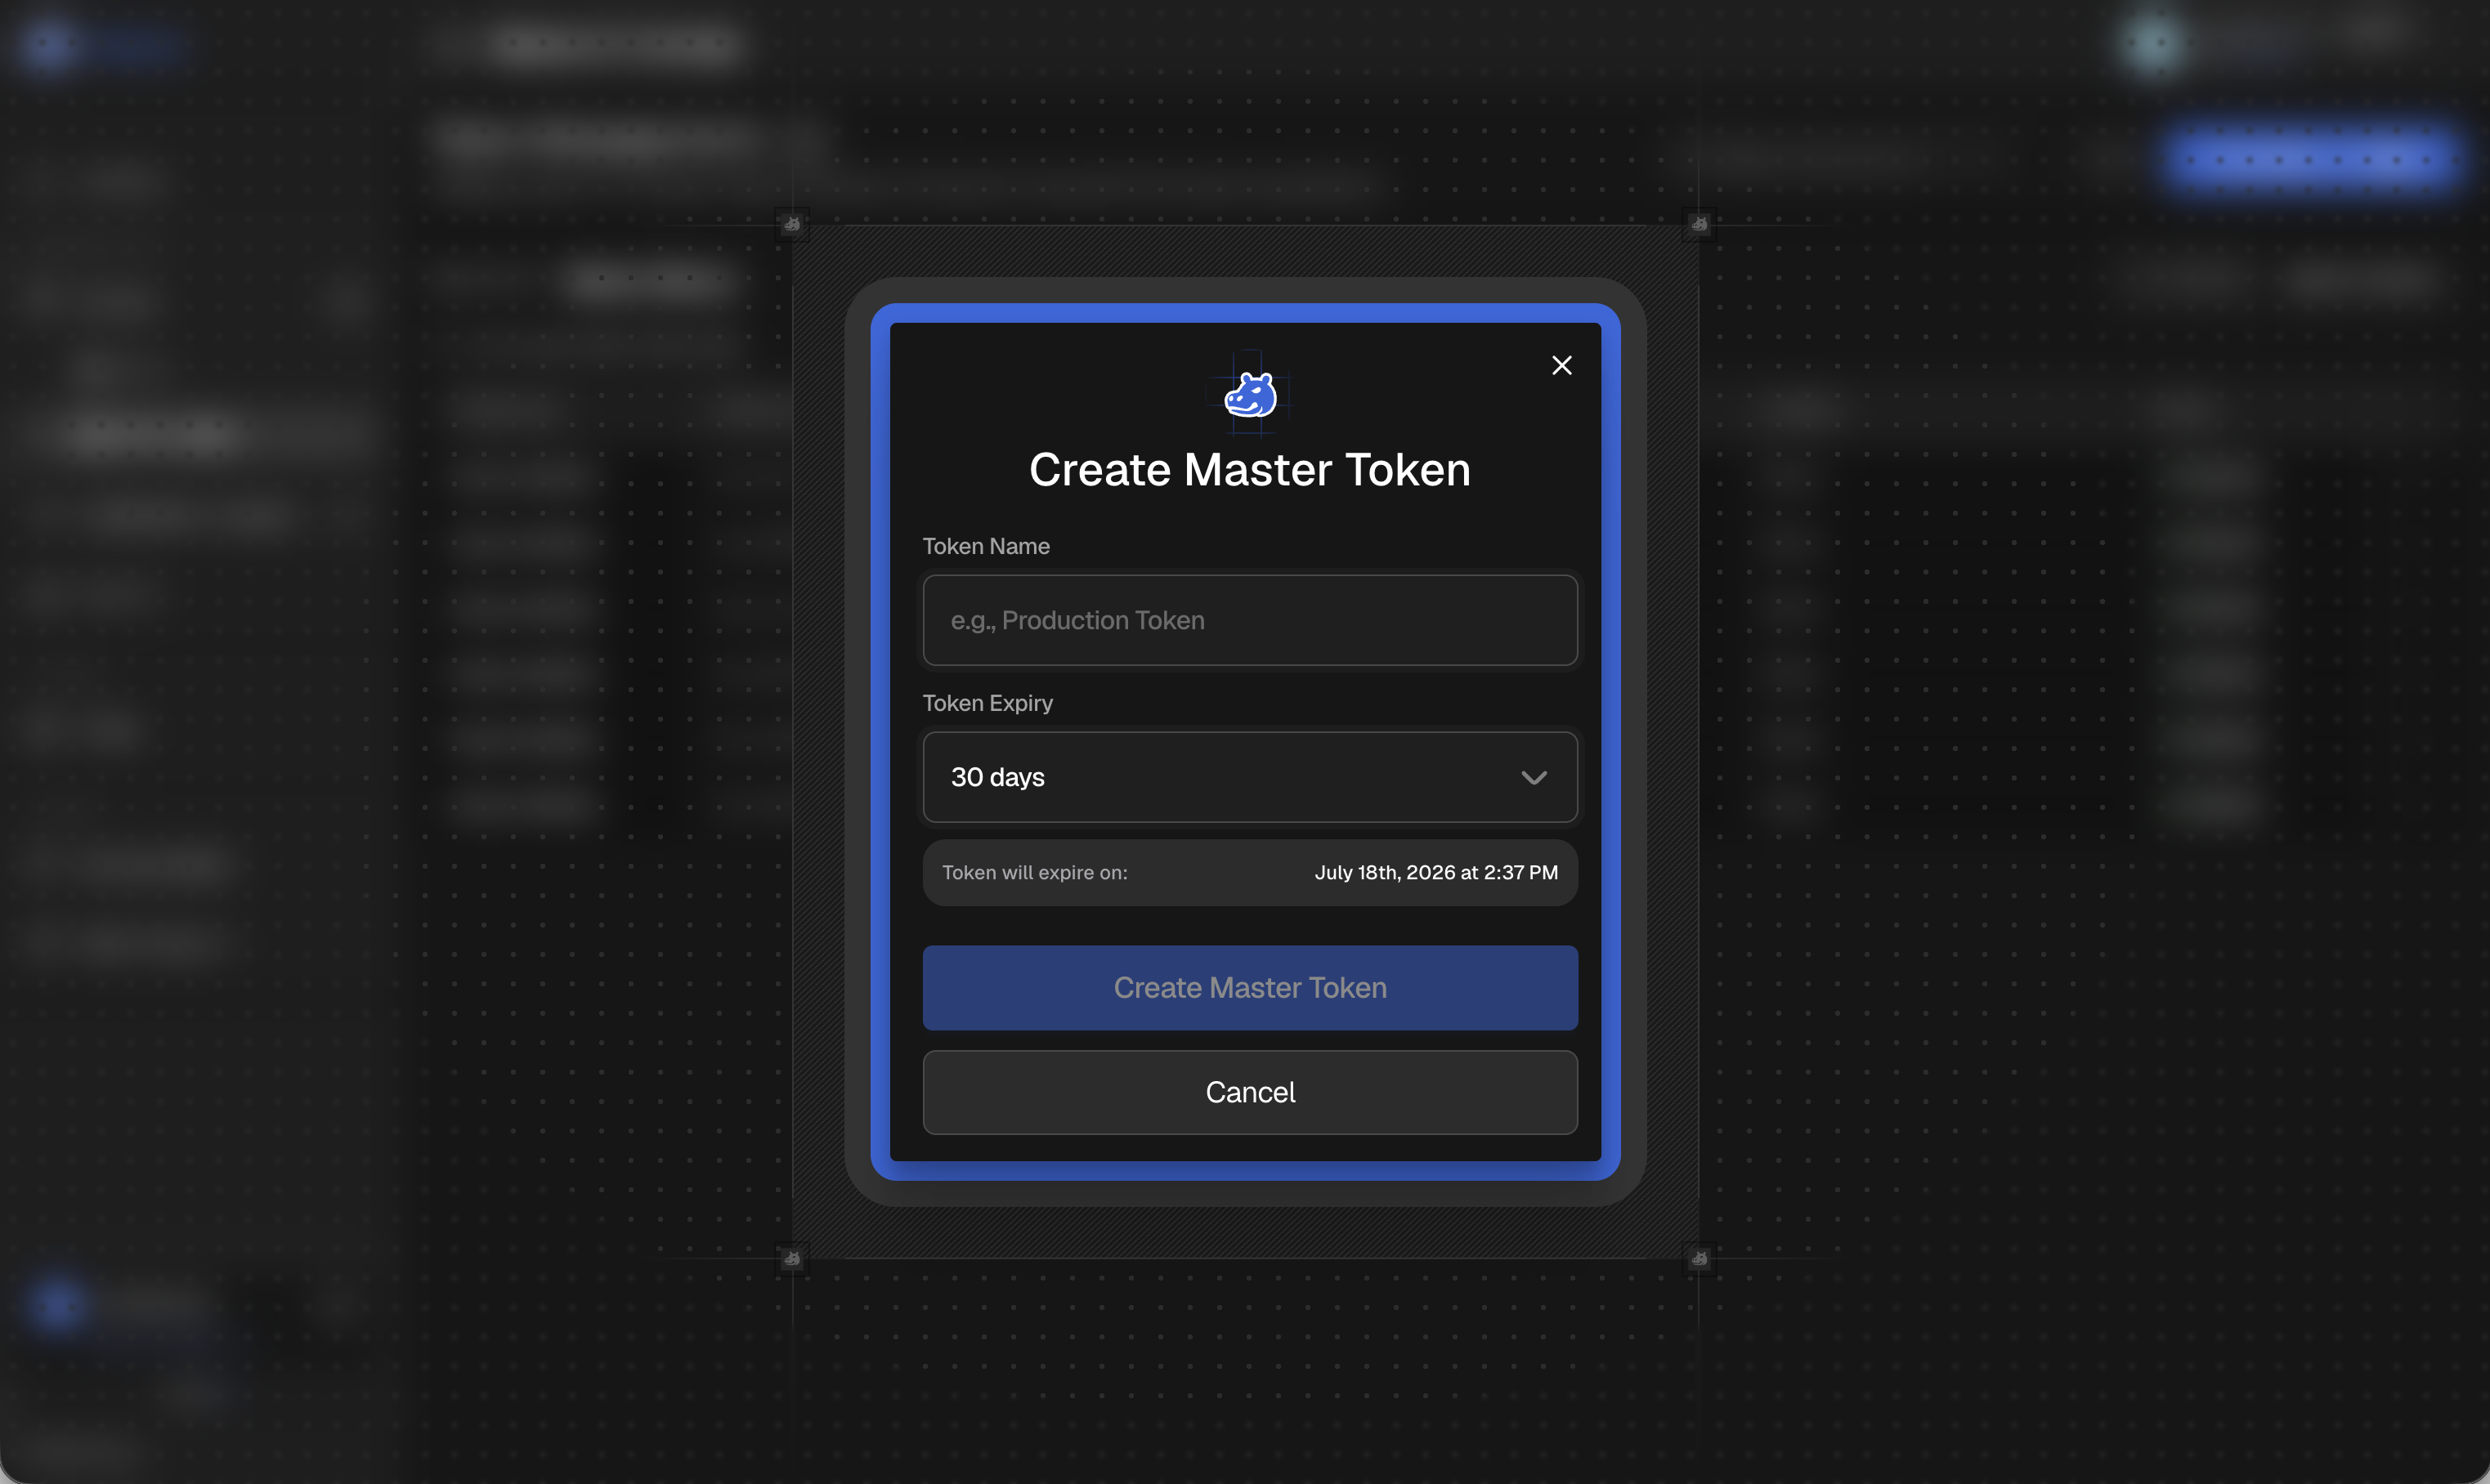The image size is (2490, 1484).
Task: Click the 'Token will expire on:' label
Action: [1034, 872]
